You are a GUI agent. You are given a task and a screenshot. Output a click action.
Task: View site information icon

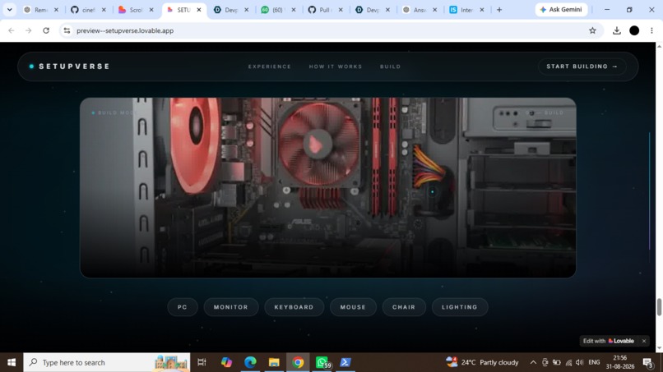(x=67, y=30)
